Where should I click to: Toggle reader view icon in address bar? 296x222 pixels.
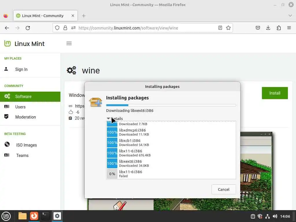pyautogui.click(x=220, y=28)
